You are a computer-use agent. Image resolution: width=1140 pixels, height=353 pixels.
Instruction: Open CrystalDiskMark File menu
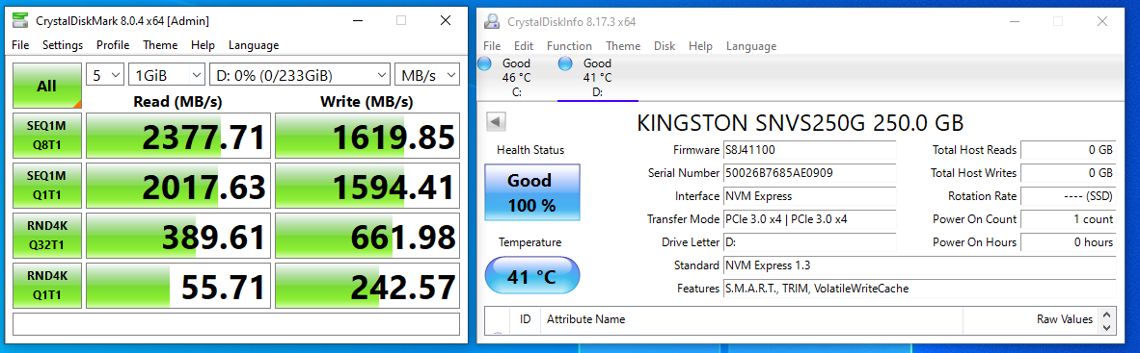pos(20,45)
